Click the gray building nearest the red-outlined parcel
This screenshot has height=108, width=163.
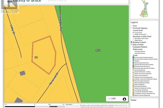(x=23, y=73)
